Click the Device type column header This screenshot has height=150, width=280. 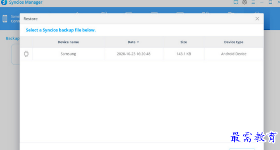(233, 42)
